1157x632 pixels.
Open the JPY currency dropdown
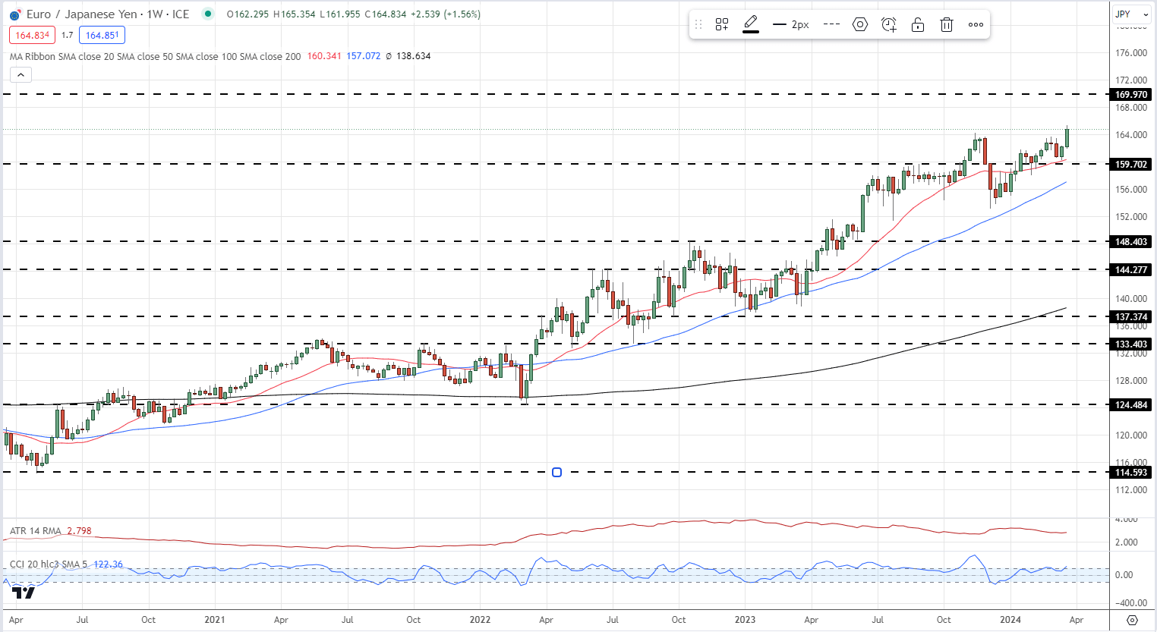pyautogui.click(x=1130, y=14)
